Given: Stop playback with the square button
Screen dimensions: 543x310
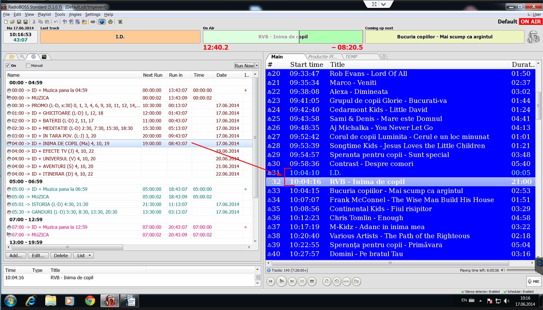Looking at the screenshot, I should click(312, 281).
